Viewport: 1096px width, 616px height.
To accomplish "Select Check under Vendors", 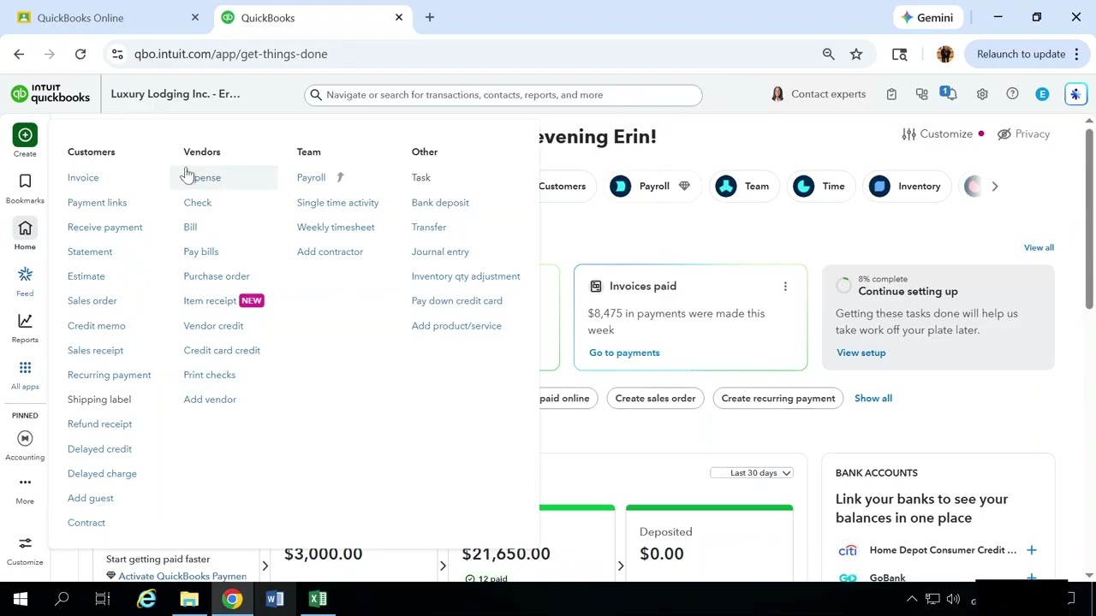I will [198, 203].
